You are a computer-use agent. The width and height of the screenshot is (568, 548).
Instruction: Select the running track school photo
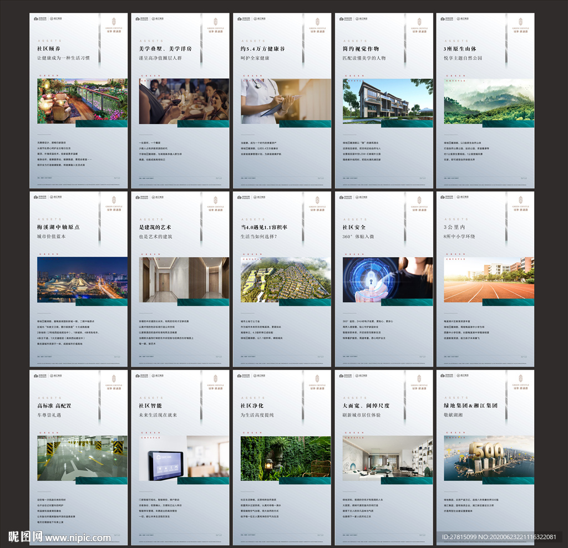coord(489,279)
